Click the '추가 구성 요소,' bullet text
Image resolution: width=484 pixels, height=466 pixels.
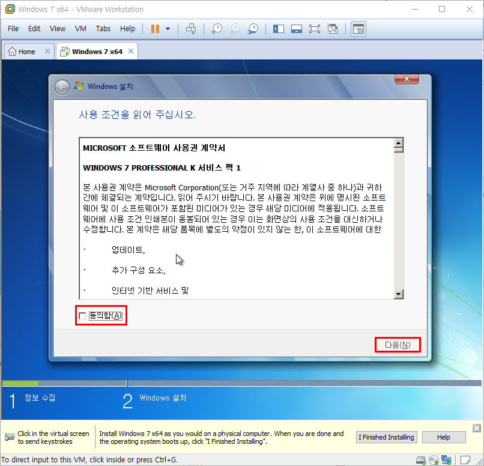(138, 270)
